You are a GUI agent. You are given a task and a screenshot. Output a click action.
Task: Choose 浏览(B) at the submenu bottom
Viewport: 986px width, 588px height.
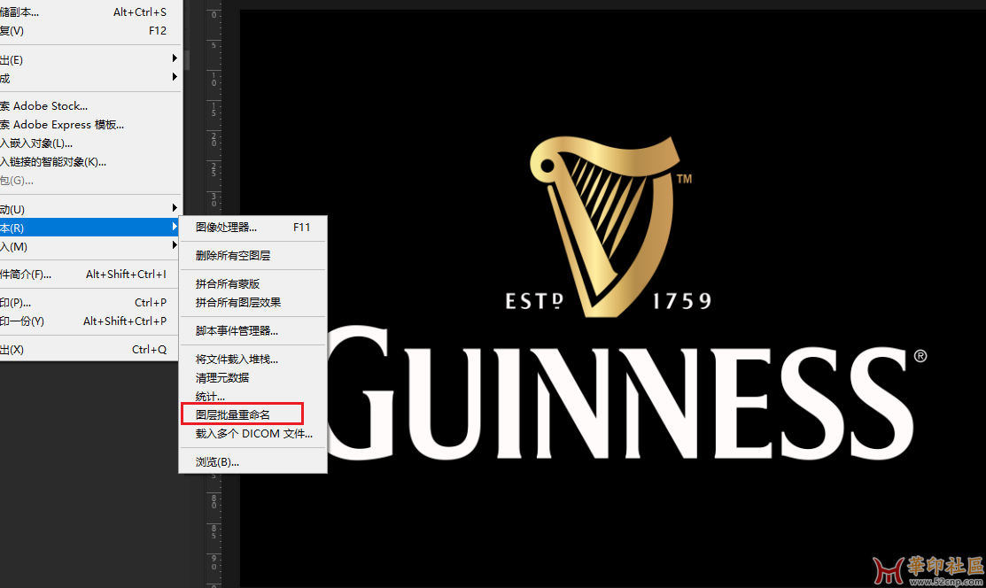(x=252, y=461)
